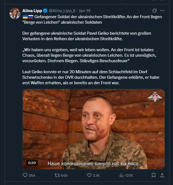Toggle the heart like button
This screenshot has height=185, width=173.
point(89,175)
